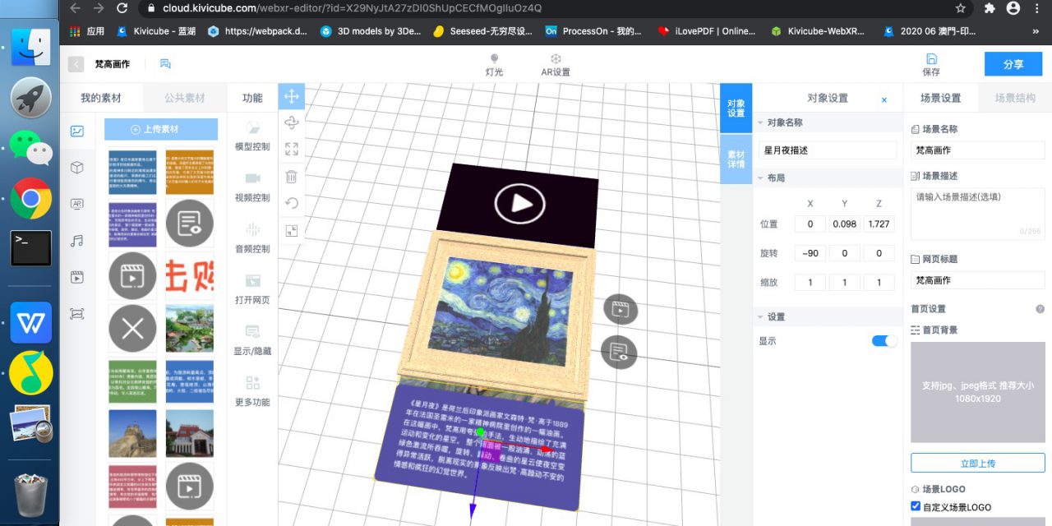Open 灯光 lighting settings

pyautogui.click(x=494, y=65)
